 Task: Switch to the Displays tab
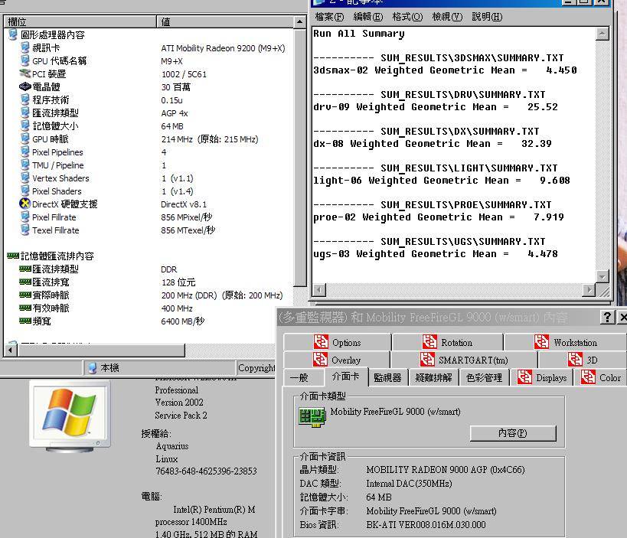pyautogui.click(x=542, y=378)
